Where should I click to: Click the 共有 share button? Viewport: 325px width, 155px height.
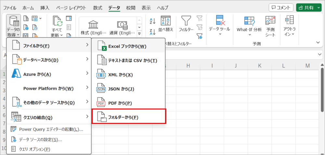[306, 8]
